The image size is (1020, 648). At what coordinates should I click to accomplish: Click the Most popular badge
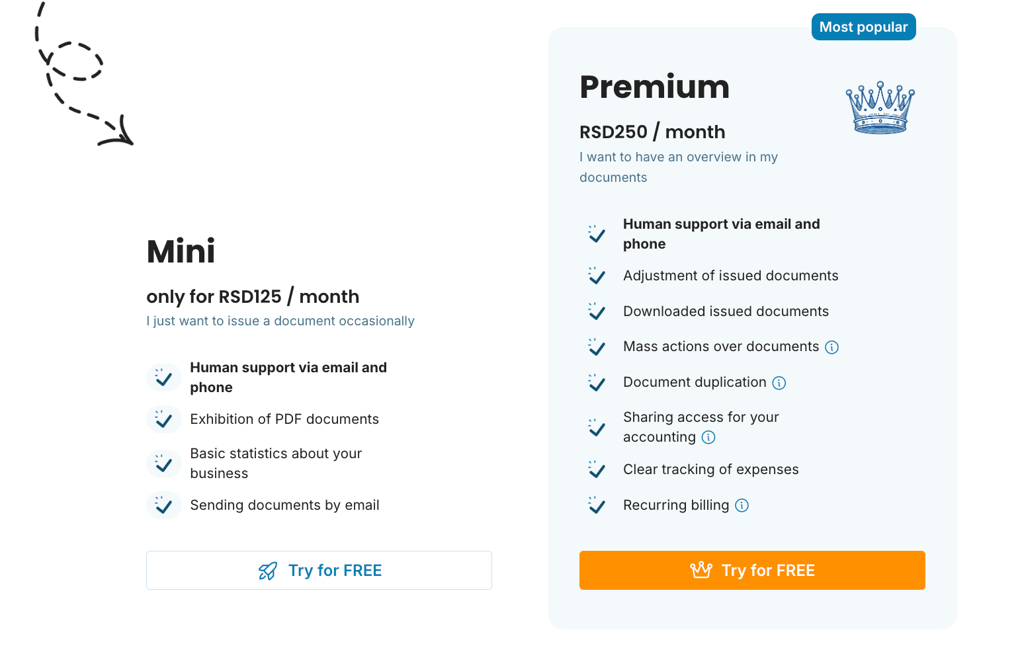863,27
